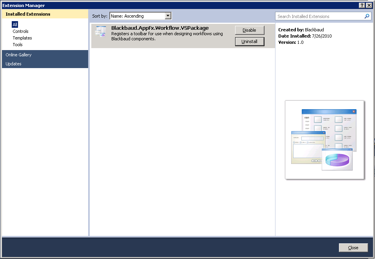This screenshot has width=375, height=259.
Task: Focus the Search Installed Extensions field
Action: click(x=323, y=16)
